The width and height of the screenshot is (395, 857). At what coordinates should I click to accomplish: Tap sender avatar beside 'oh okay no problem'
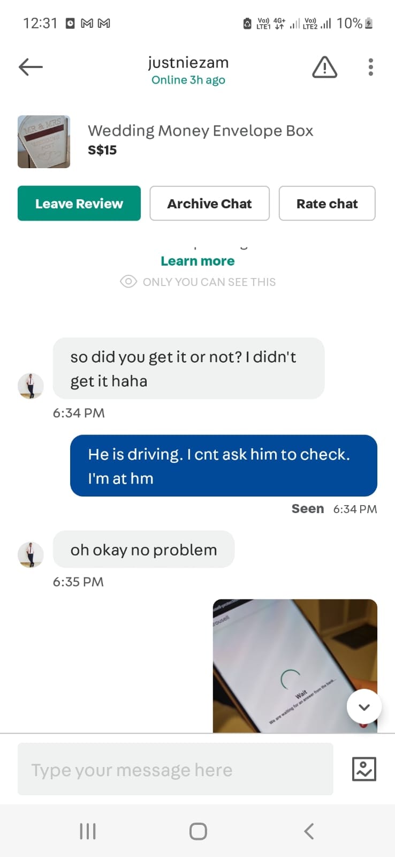point(31,554)
